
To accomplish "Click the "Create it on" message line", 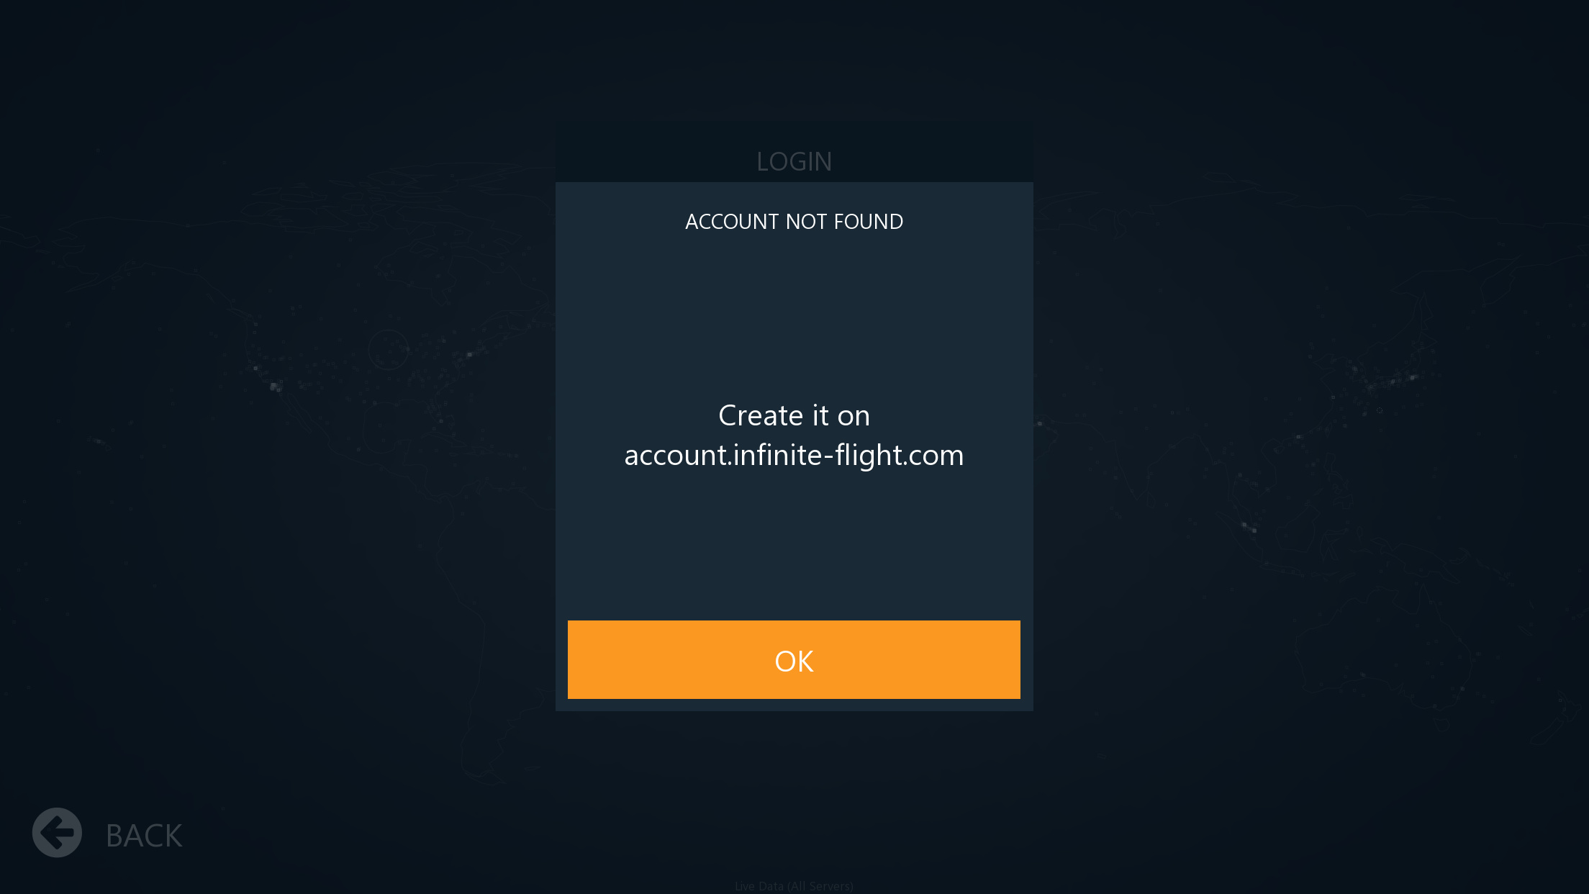I will 794,415.
